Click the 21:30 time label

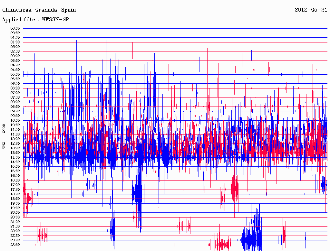tap(15, 227)
